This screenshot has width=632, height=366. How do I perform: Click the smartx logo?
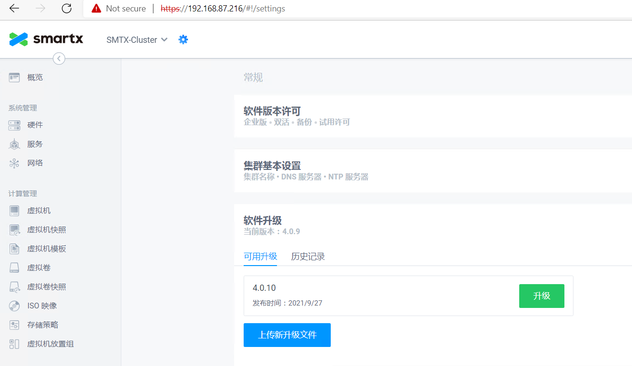tap(46, 39)
